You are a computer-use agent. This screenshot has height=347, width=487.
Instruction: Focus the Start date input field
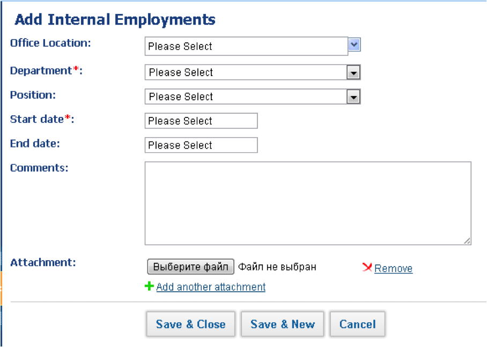201,121
